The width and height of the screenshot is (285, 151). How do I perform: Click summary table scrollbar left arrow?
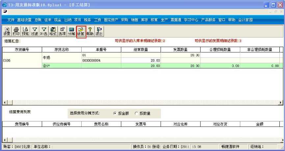(x=4, y=103)
